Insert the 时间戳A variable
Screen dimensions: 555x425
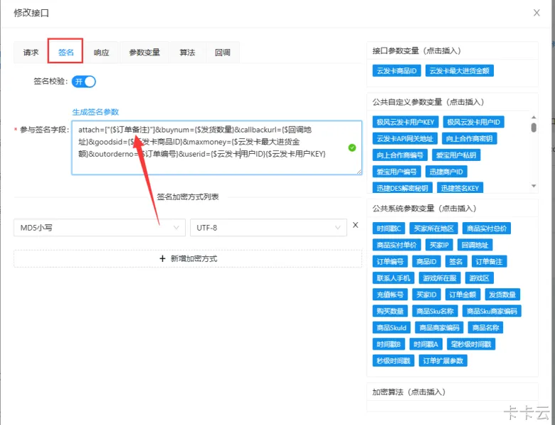(x=425, y=344)
